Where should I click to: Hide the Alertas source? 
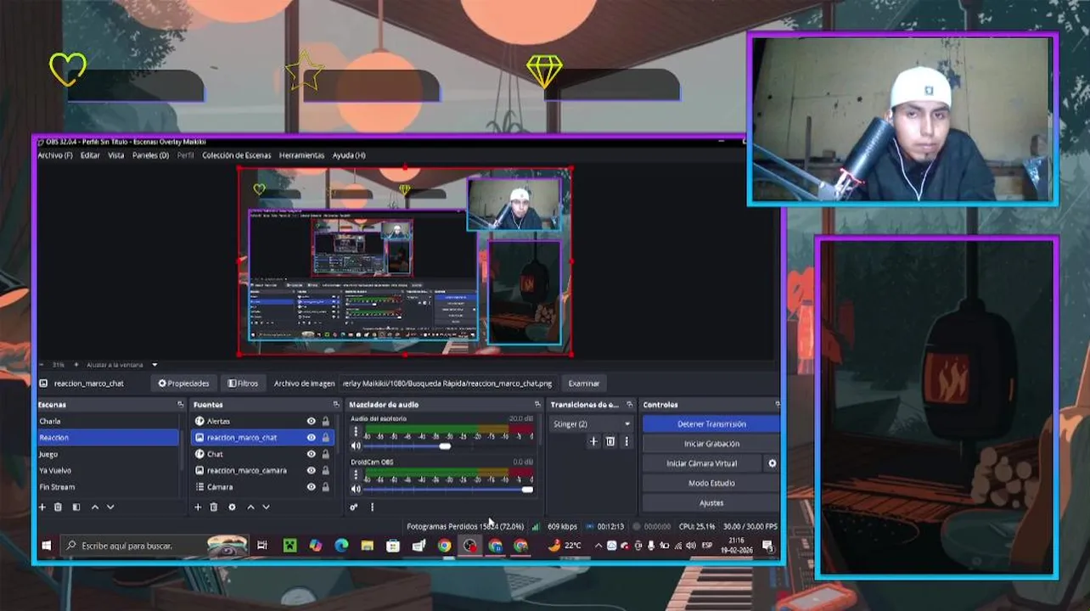pyautogui.click(x=311, y=421)
